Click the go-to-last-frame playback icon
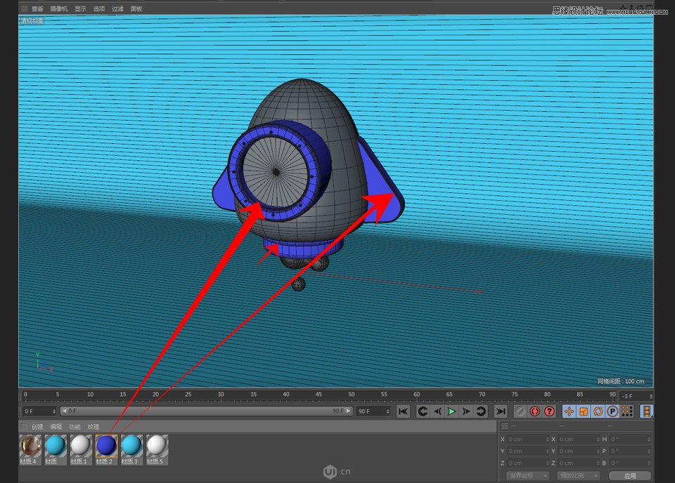Image resolution: width=675 pixels, height=483 pixels. (x=500, y=412)
